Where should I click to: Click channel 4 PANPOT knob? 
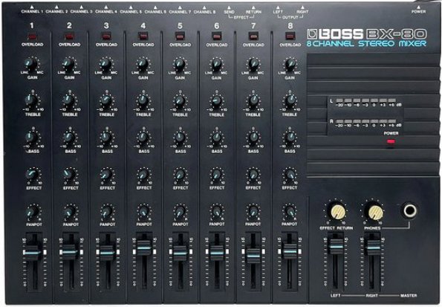pos(143,211)
